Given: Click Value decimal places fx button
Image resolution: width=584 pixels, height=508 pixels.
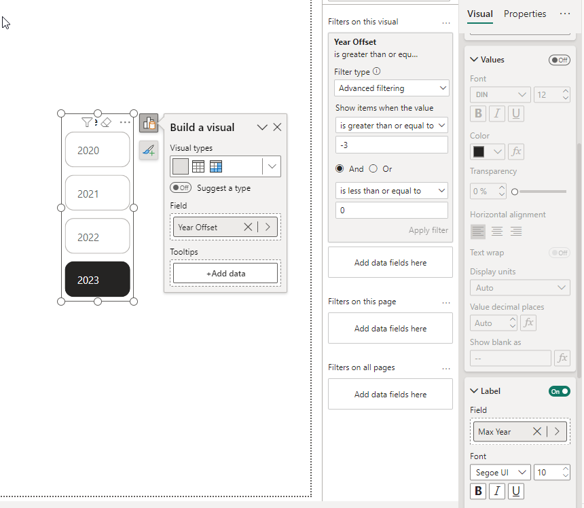Looking at the screenshot, I should pos(528,323).
